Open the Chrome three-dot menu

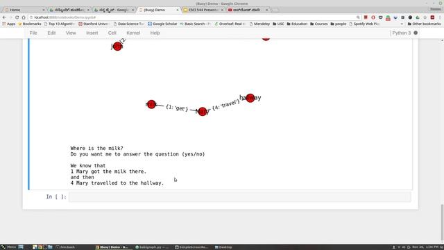pos(440,17)
